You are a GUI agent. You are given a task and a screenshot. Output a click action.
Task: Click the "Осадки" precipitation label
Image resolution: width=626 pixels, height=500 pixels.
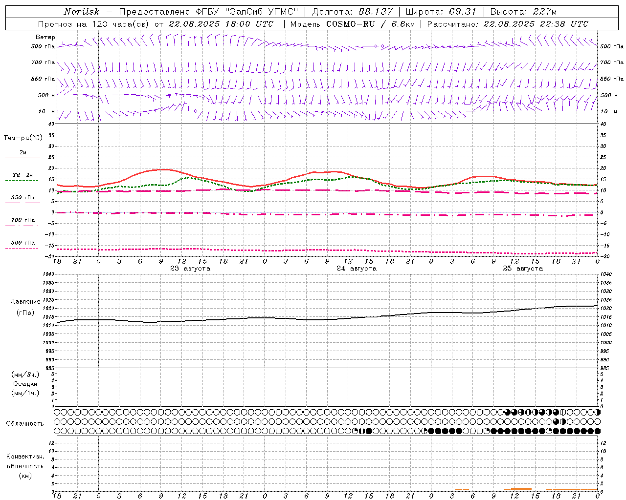(x=25, y=384)
